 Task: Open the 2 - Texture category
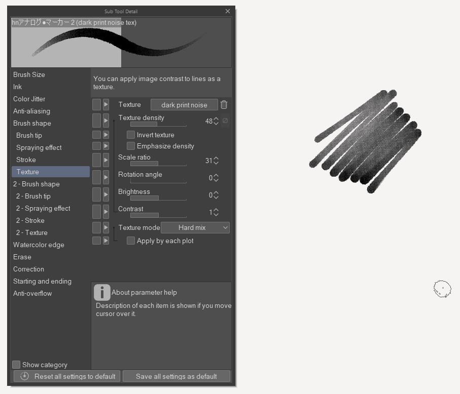point(50,232)
